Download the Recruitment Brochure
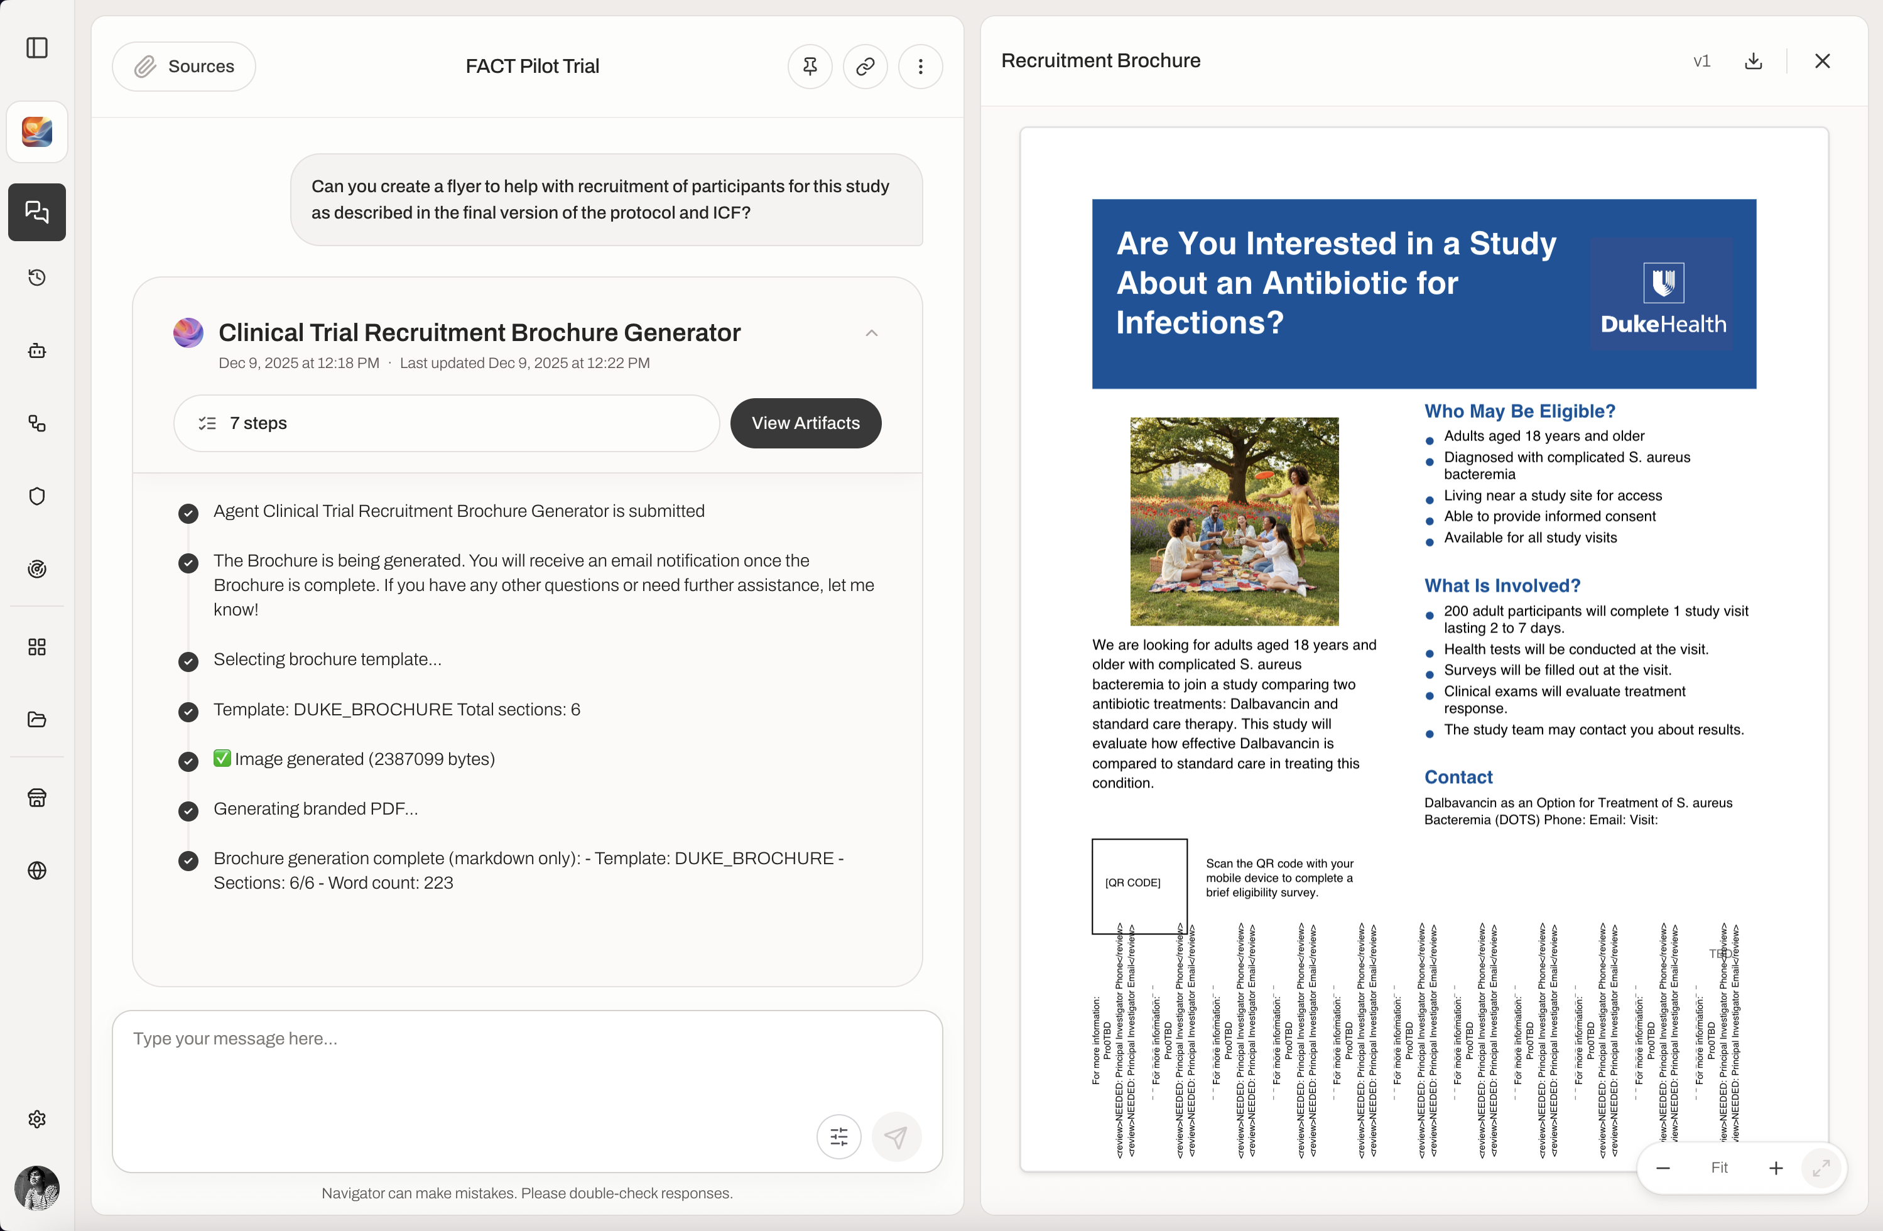Screen dimensions: 1883x1231 (1753, 61)
